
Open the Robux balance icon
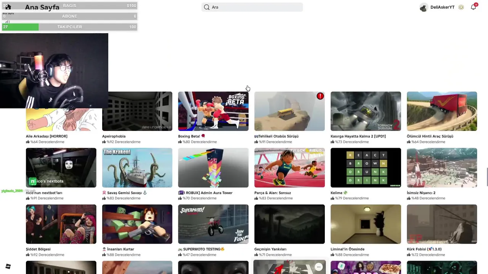pyautogui.click(x=461, y=7)
